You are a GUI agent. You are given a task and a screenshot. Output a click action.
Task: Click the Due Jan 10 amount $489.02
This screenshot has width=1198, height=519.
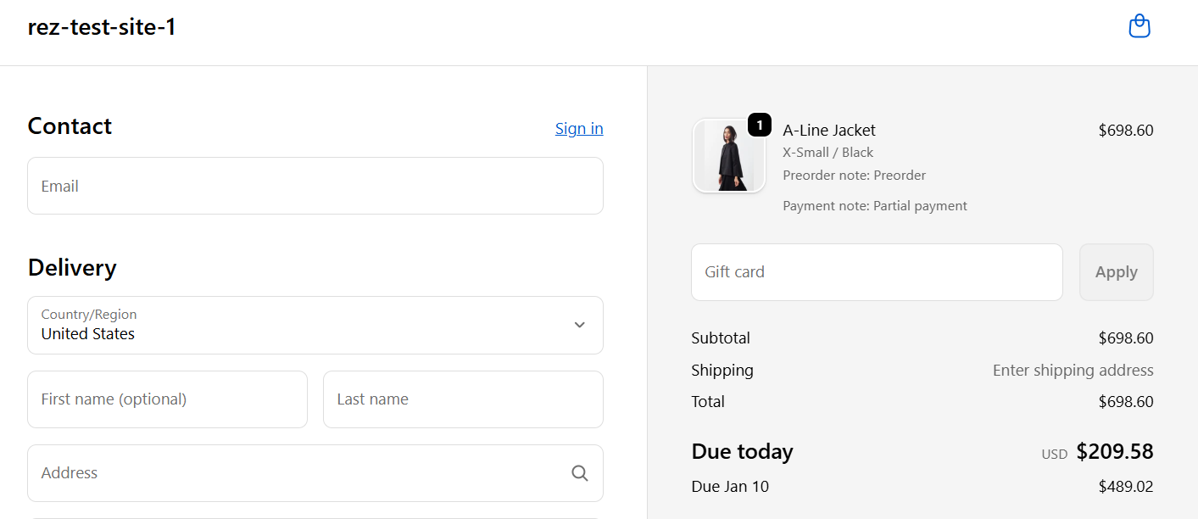[x=1125, y=487]
